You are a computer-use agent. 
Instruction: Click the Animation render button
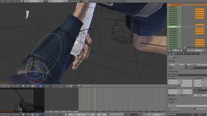tap(193, 65)
